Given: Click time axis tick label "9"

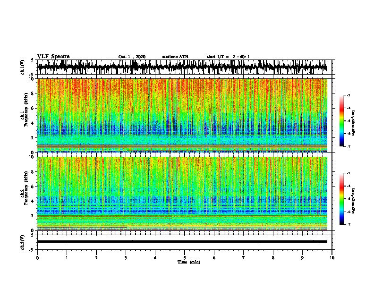Looking at the screenshot, I should 302,258.
